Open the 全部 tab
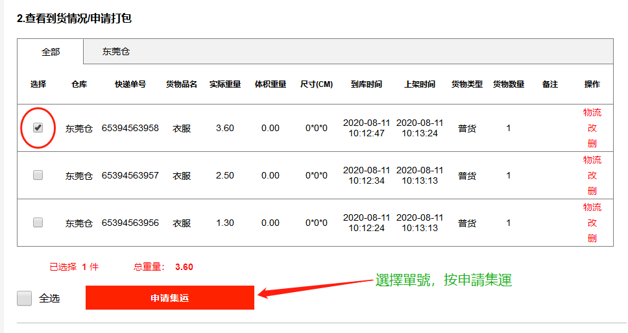628x333 pixels. [51, 51]
